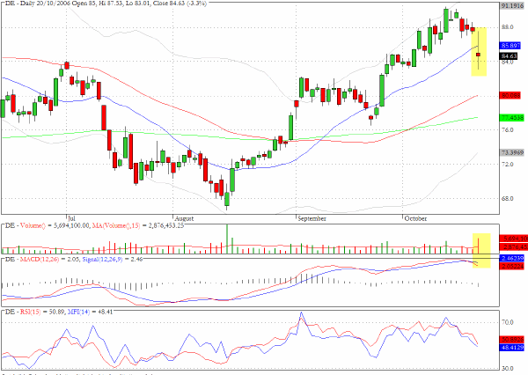Click the 70.0 RSI axis label
Screen dimensions: 528x375
coord(508,322)
